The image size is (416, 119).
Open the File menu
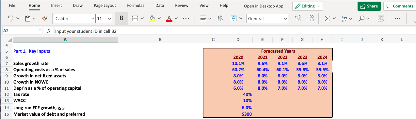pyautogui.click(x=12, y=6)
